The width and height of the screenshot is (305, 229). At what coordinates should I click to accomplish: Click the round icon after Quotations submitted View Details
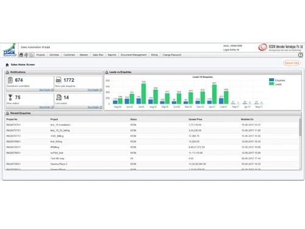52,90
